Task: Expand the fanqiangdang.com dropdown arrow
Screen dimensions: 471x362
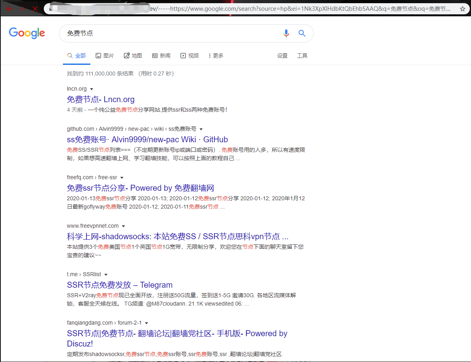Action: click(147, 323)
